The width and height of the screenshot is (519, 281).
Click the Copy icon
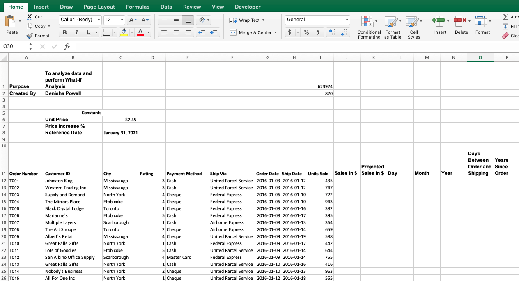(30, 26)
